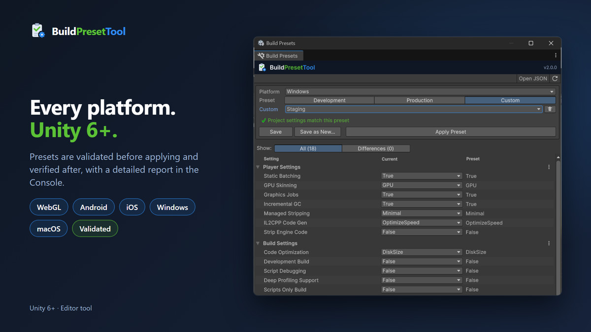
Task: Click the Preset column header
Action: point(473,159)
